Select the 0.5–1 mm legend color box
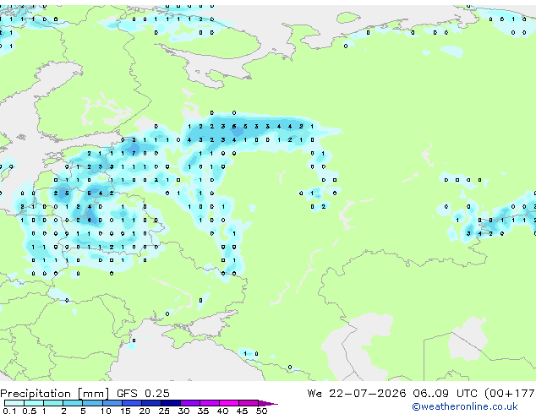536x414 pixels. (x=34, y=403)
